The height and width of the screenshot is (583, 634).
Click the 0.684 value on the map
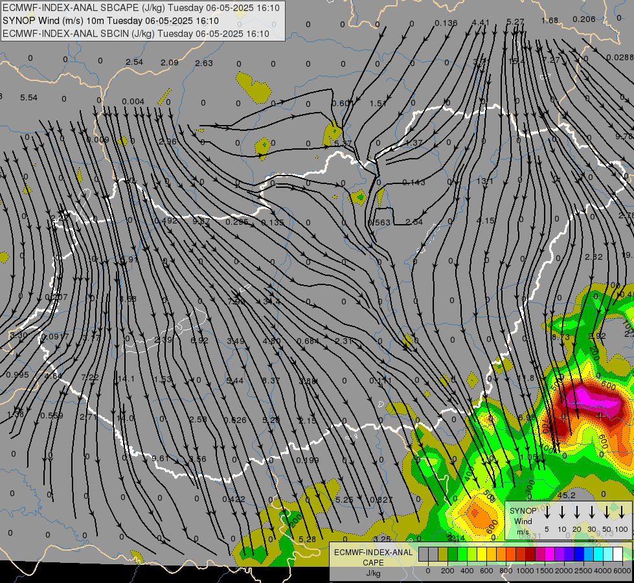(x=308, y=341)
